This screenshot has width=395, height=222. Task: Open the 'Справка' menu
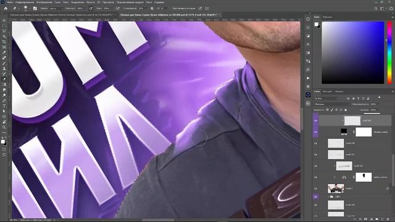pyautogui.click(x=159, y=2)
